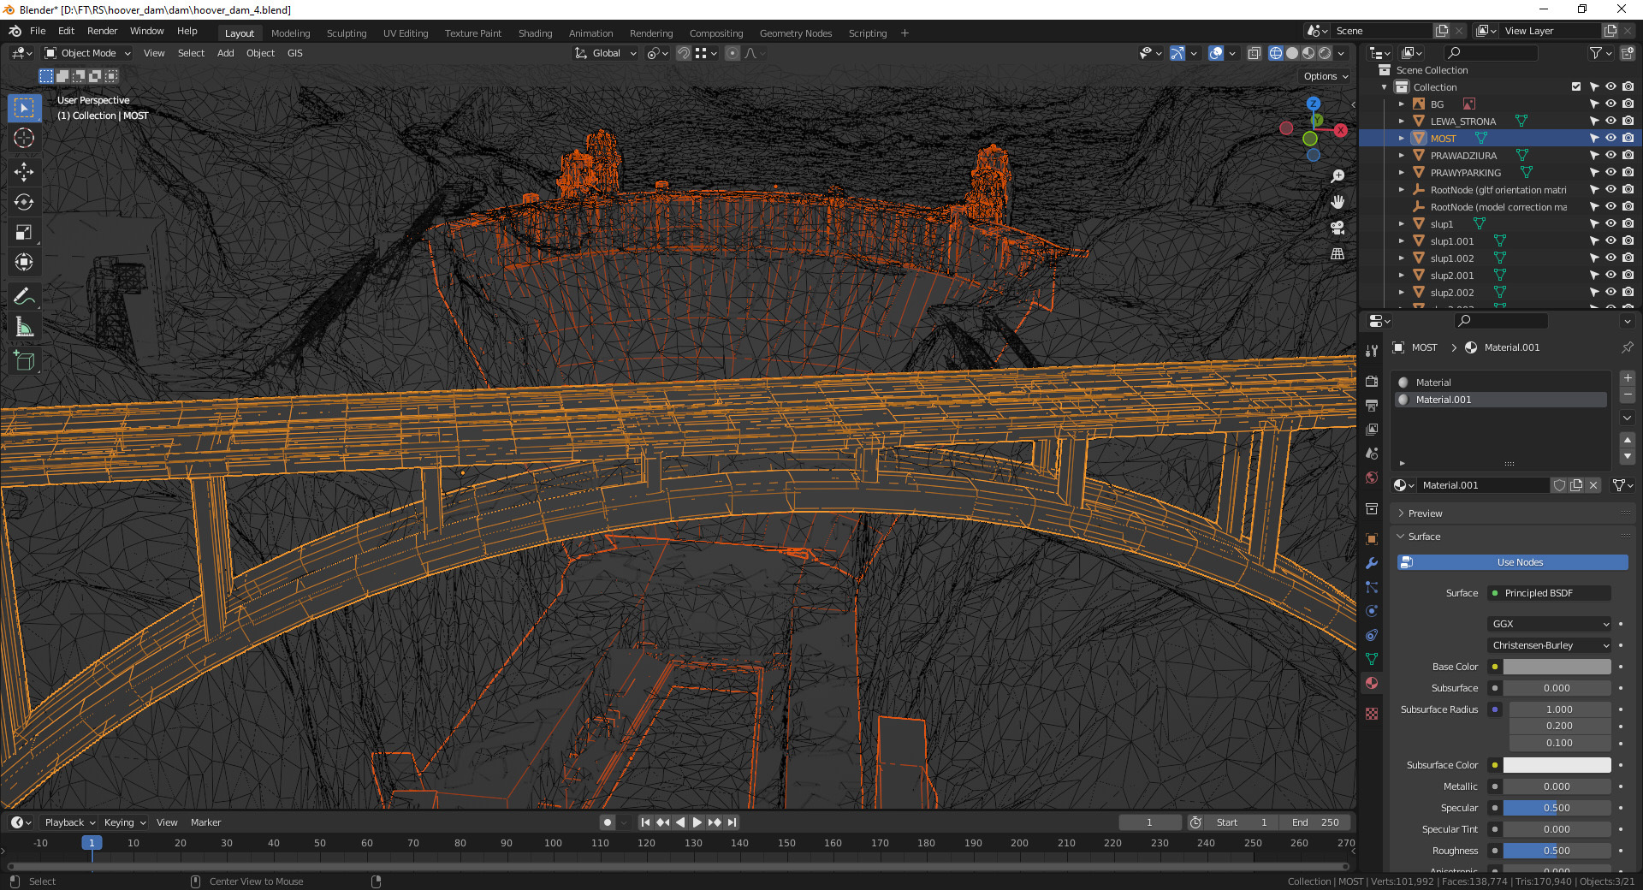Click the Options button in the viewport
Screen dimensions: 1643x890
point(1325,76)
